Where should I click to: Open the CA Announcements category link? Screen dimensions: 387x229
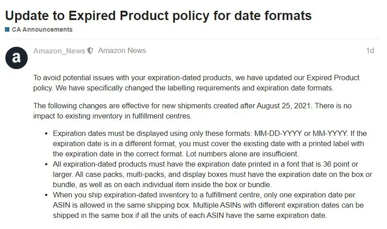(42, 29)
